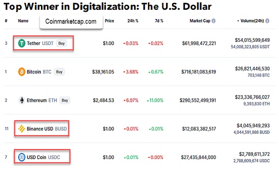Click the Coinmarketcap.com label box
Viewport: 279px width, 169px height.
[x=71, y=21]
